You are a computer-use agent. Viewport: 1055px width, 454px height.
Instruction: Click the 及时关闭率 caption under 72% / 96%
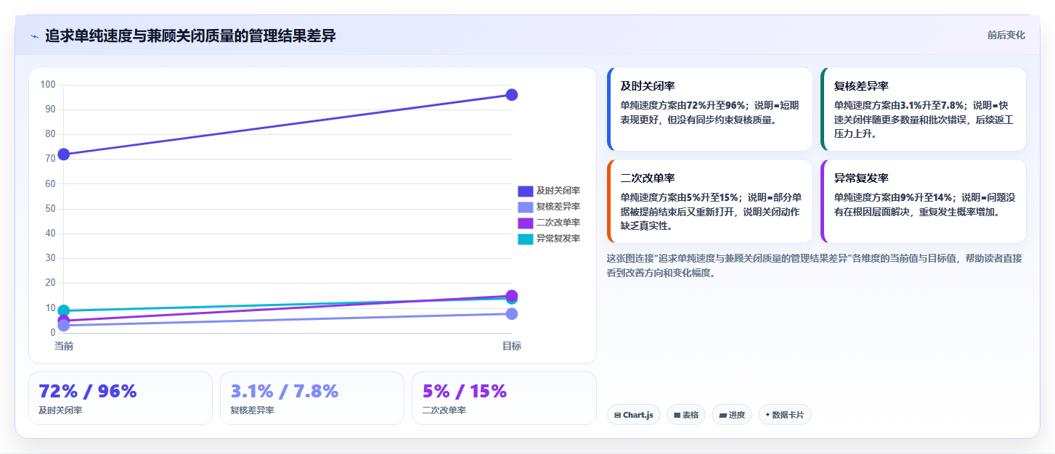60,410
